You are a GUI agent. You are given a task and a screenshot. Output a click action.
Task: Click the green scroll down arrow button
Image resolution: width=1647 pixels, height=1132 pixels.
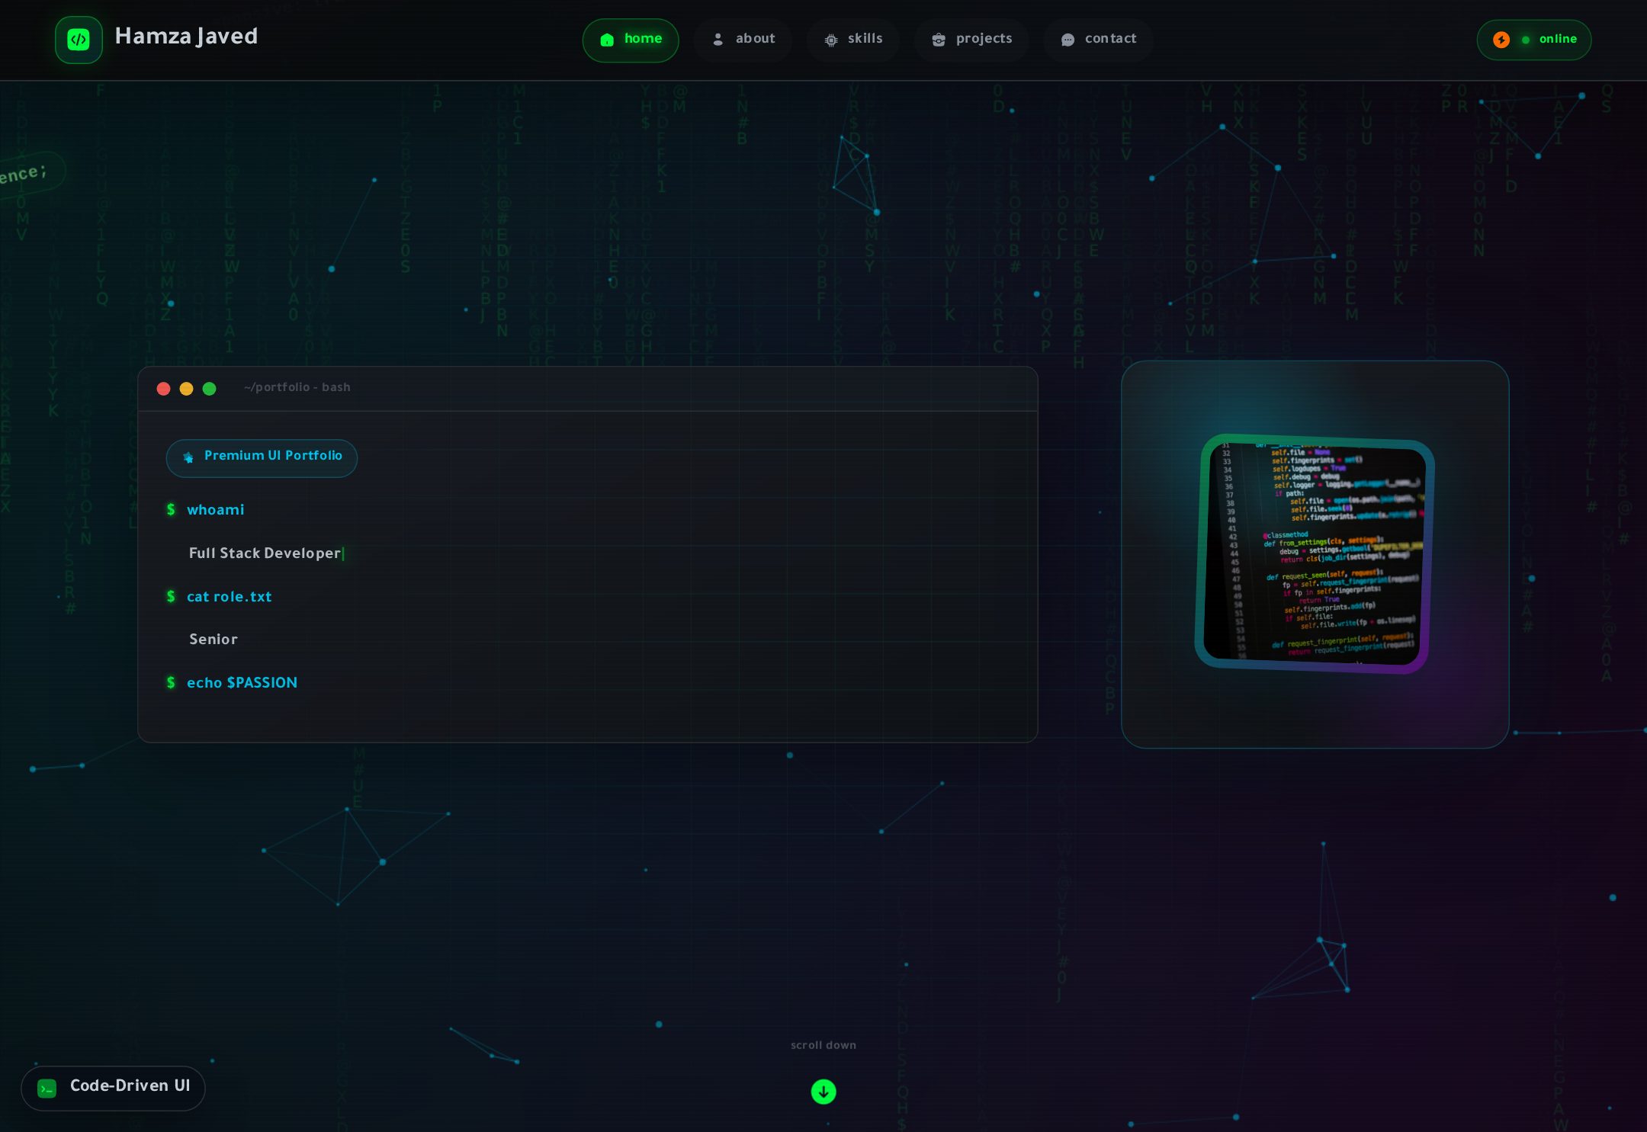point(823,1092)
